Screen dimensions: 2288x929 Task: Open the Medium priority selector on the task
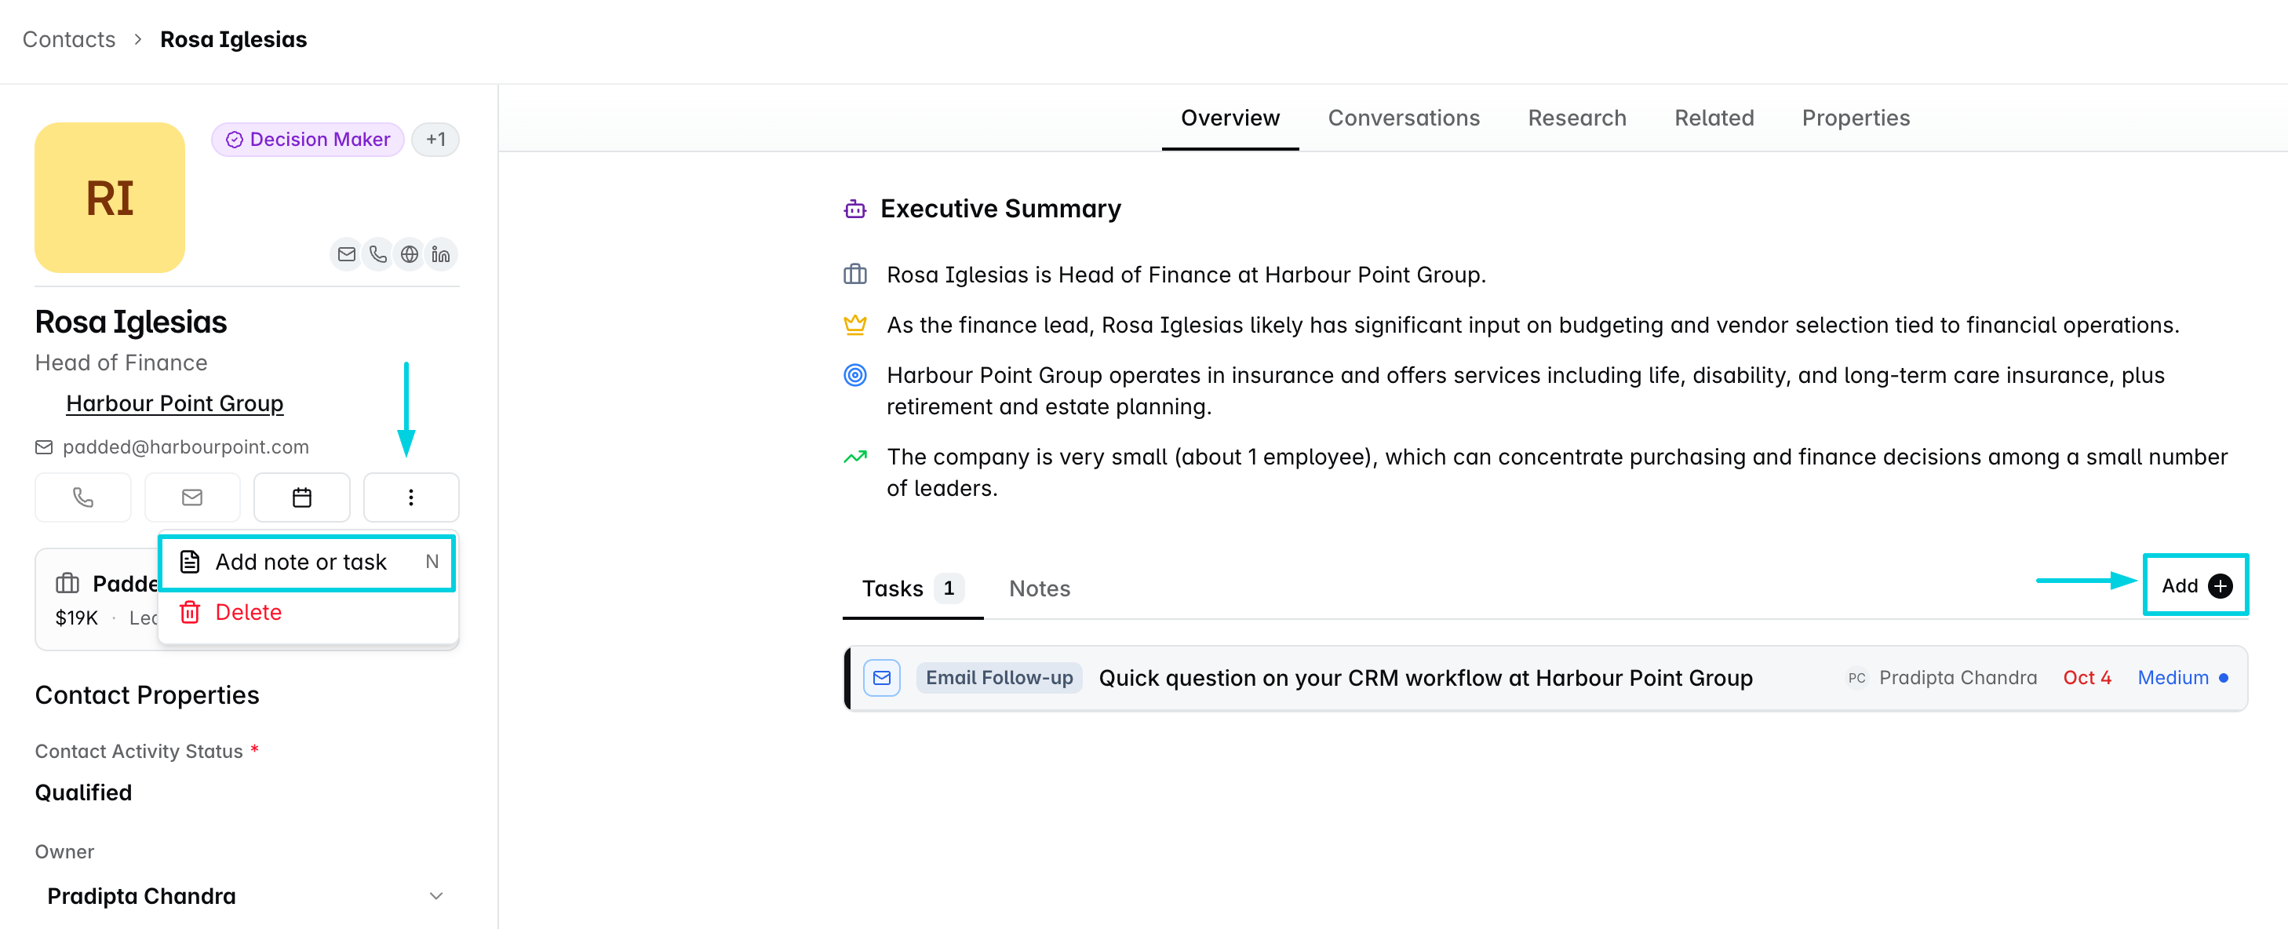point(2182,678)
